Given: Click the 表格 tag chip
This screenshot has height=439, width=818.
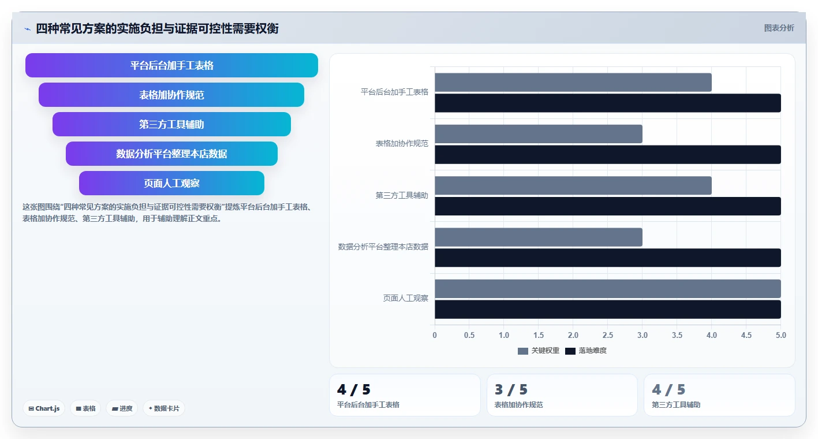Looking at the screenshot, I should tap(85, 408).
